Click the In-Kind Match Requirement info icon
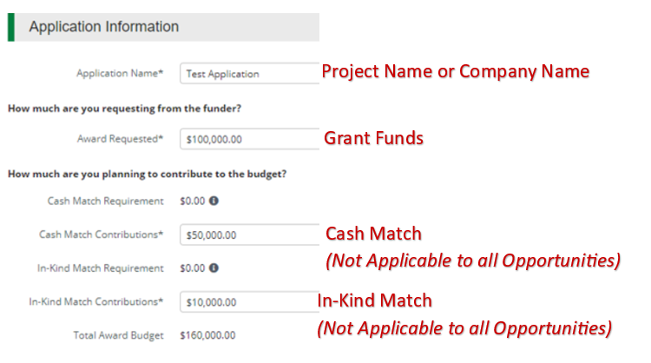 click(x=214, y=268)
